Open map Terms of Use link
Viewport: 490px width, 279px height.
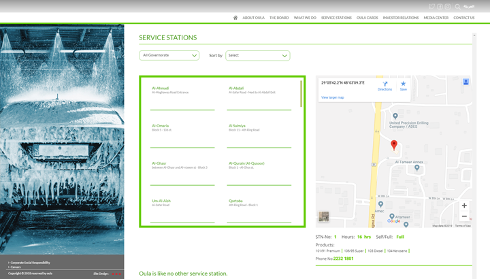pos(463,225)
